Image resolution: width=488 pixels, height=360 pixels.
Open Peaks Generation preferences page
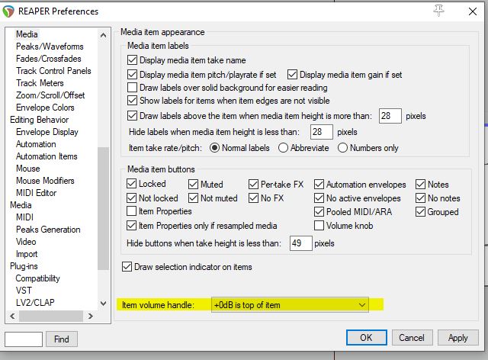48,230
